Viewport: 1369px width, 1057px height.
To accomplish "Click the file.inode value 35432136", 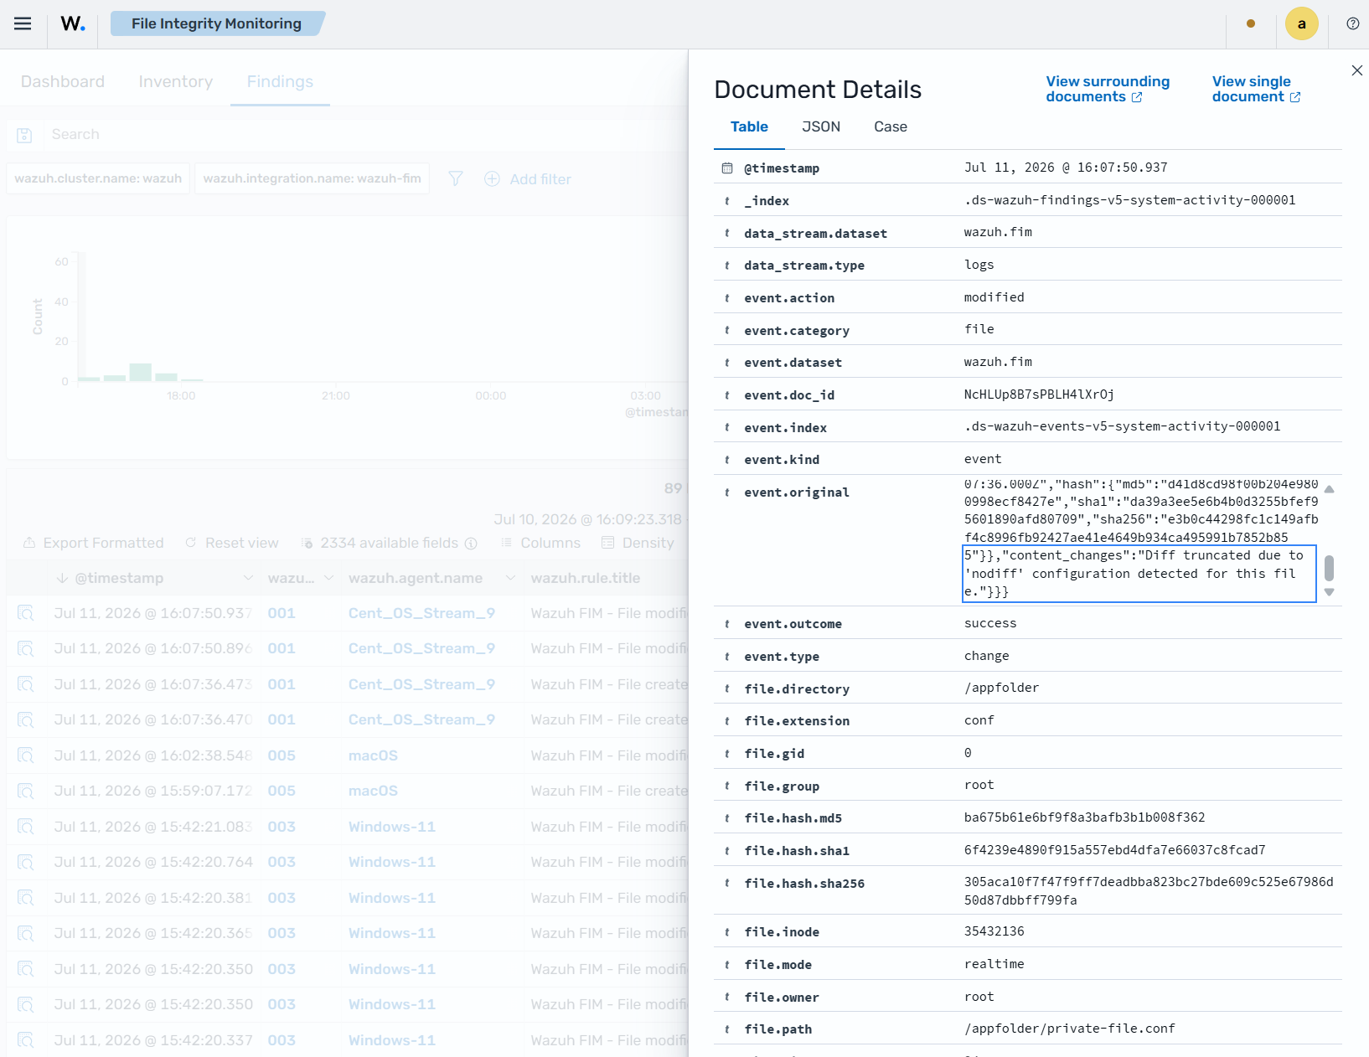I will 994,931.
